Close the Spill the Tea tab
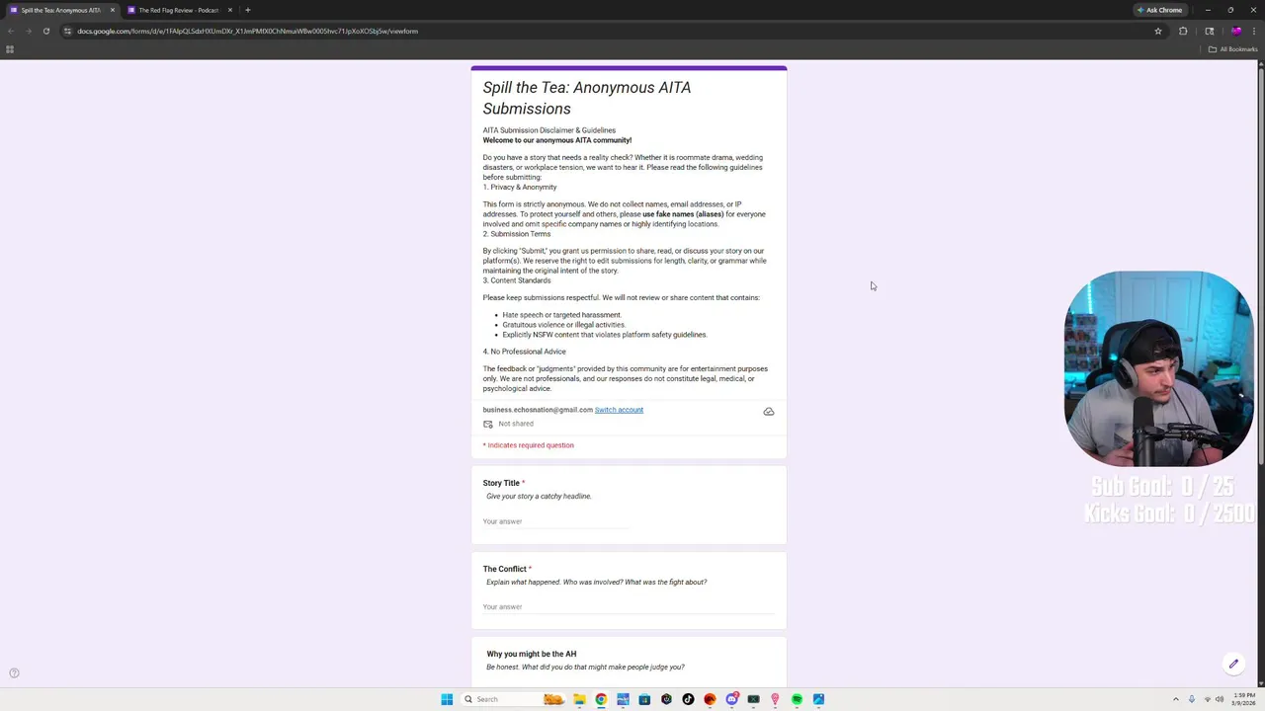1265x711 pixels. point(112,10)
